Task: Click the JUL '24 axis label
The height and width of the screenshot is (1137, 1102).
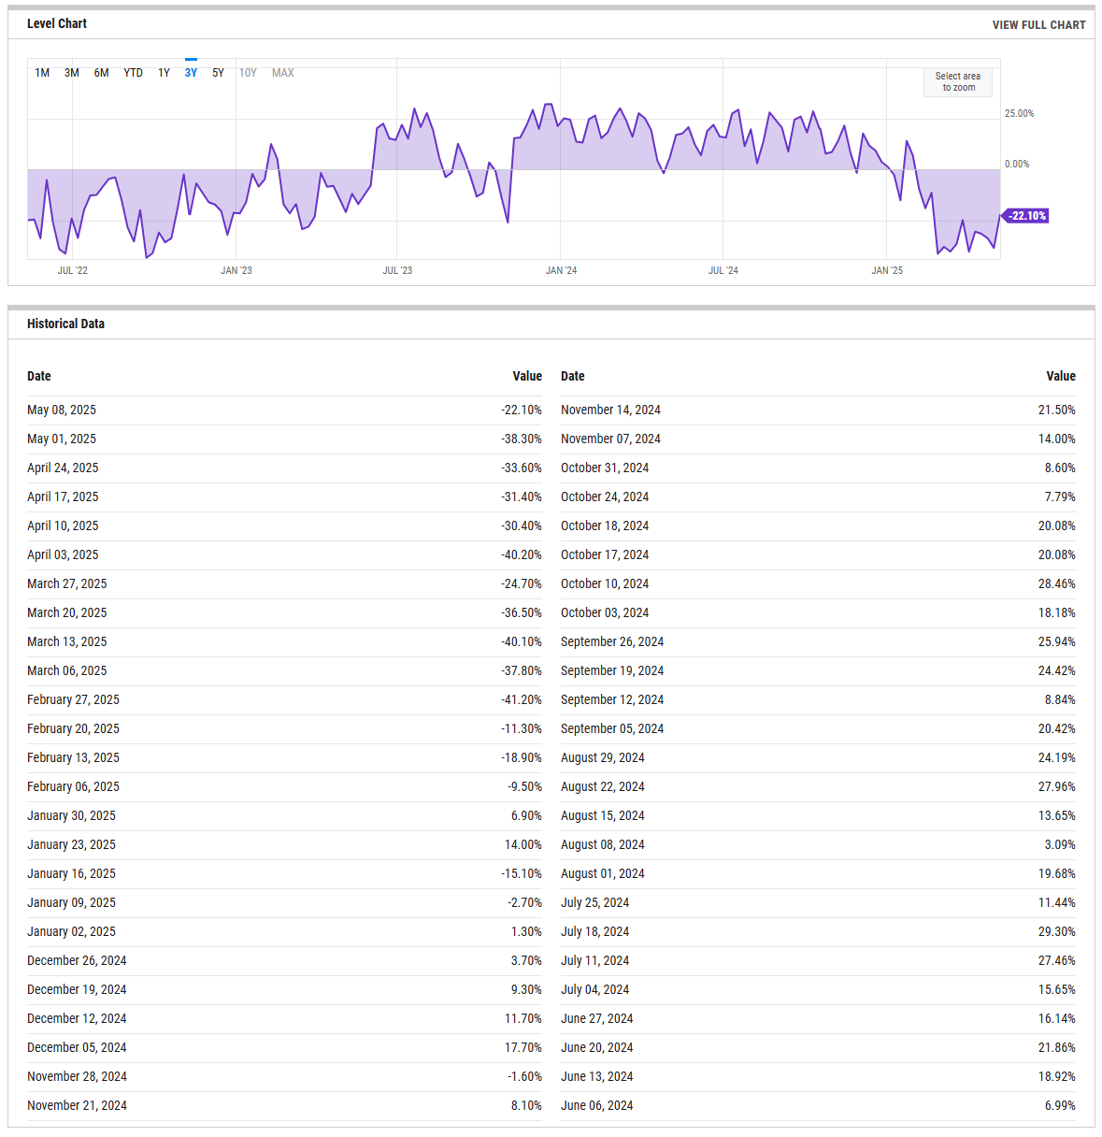Action: pyautogui.click(x=723, y=270)
